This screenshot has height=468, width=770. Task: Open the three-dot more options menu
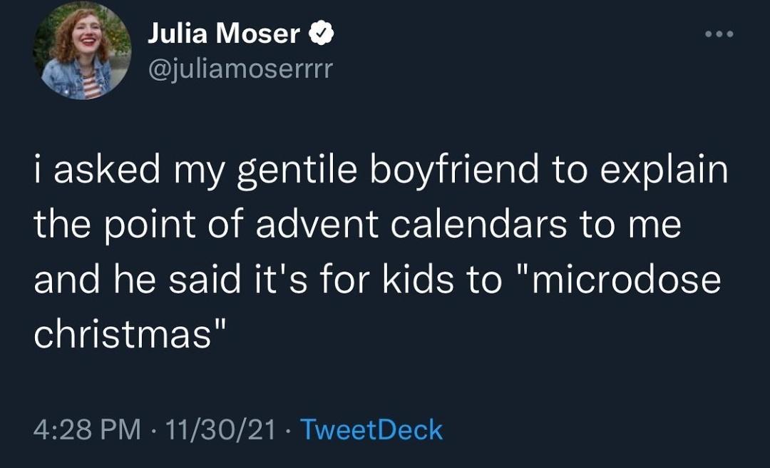point(719,34)
